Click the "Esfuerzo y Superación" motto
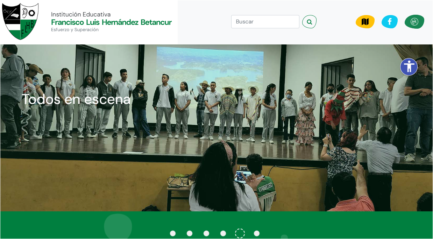The image size is (433, 239). click(x=75, y=30)
